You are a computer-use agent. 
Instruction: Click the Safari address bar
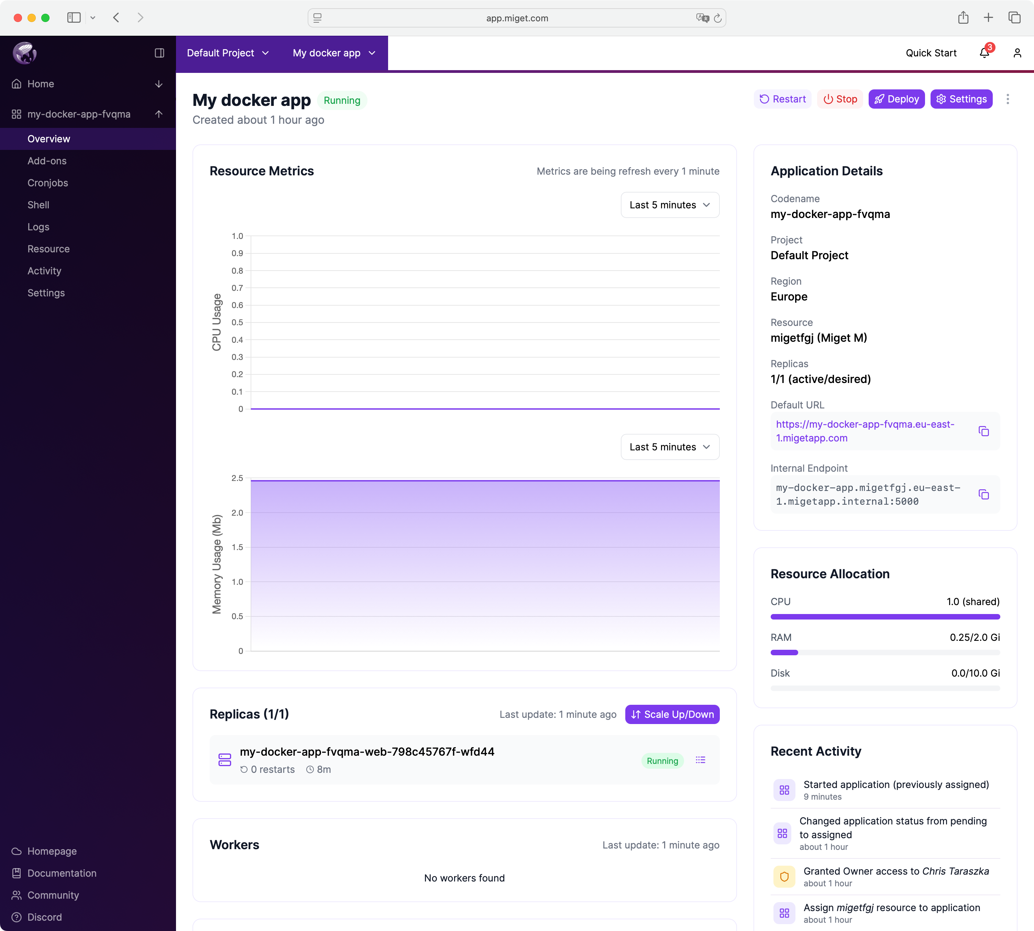click(x=517, y=18)
